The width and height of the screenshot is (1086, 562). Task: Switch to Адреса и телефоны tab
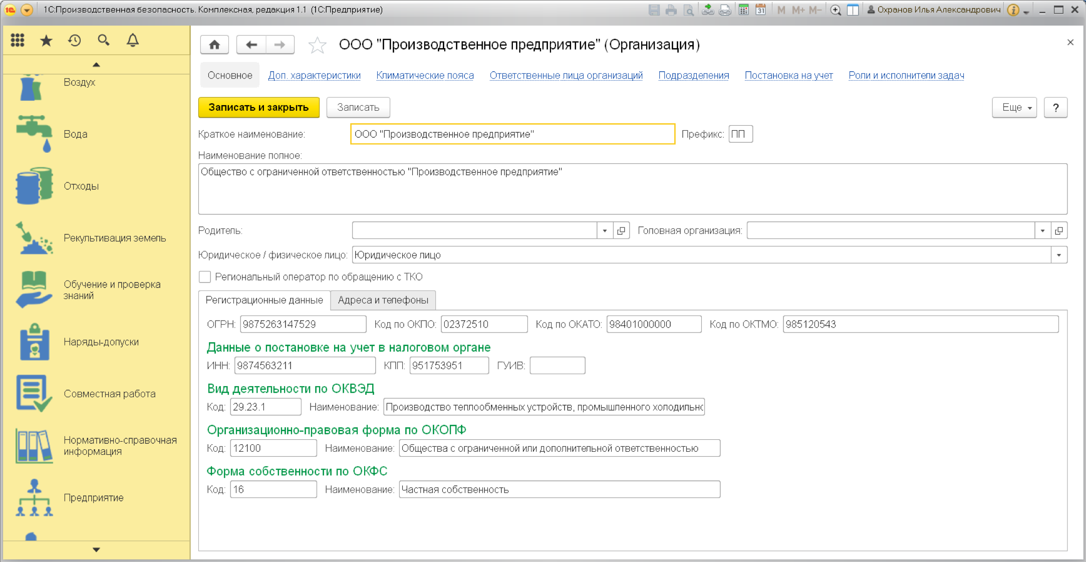(x=383, y=300)
